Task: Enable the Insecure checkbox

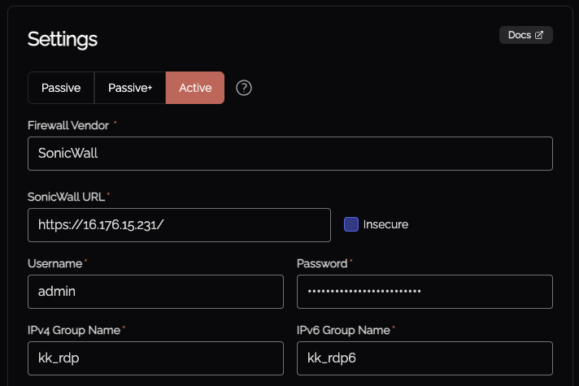Action: [x=351, y=224]
